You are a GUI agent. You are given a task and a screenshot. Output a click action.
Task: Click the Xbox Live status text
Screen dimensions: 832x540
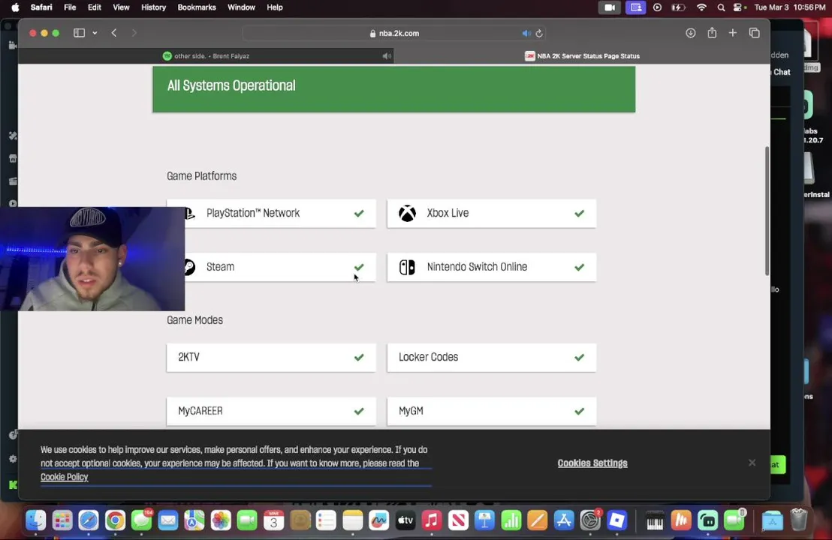tap(448, 213)
